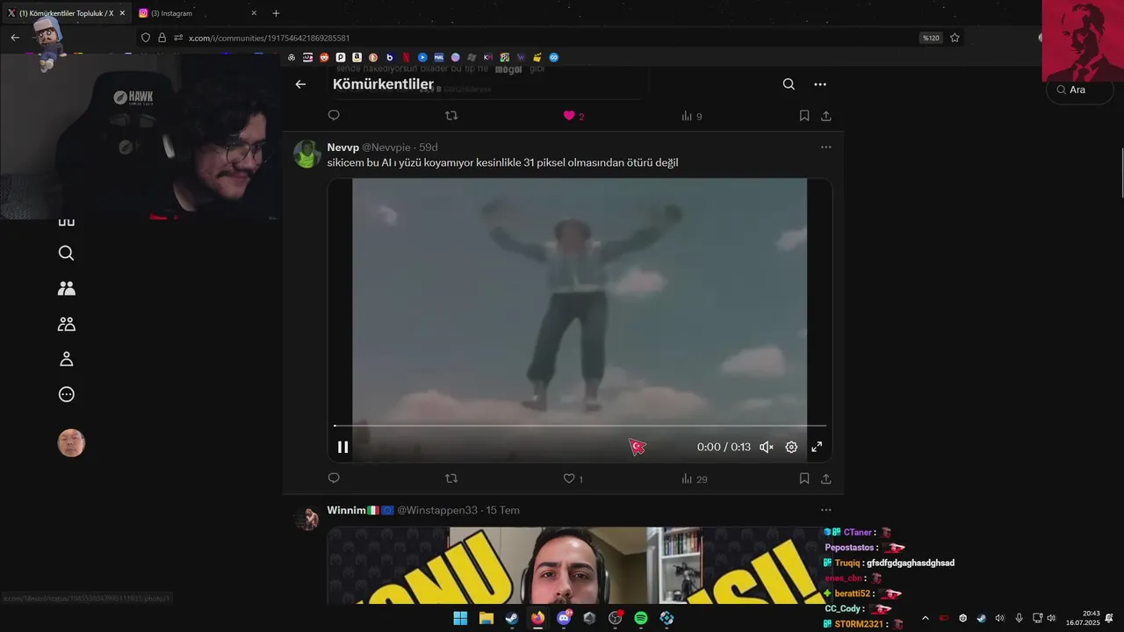Open more options on Winnim's post

(x=825, y=510)
